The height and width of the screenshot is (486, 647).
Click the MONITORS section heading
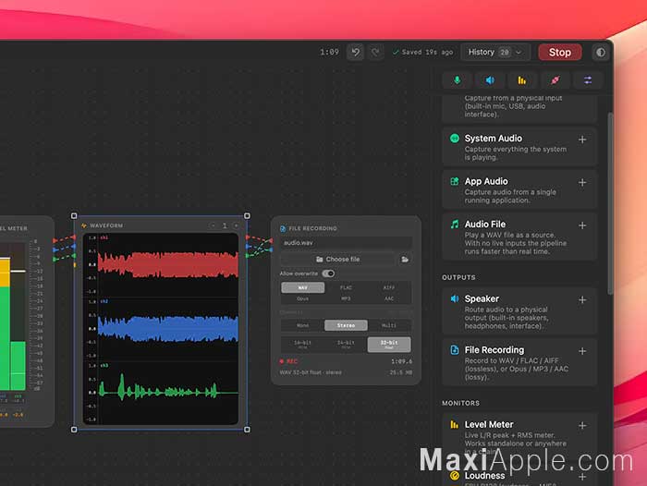(x=460, y=403)
